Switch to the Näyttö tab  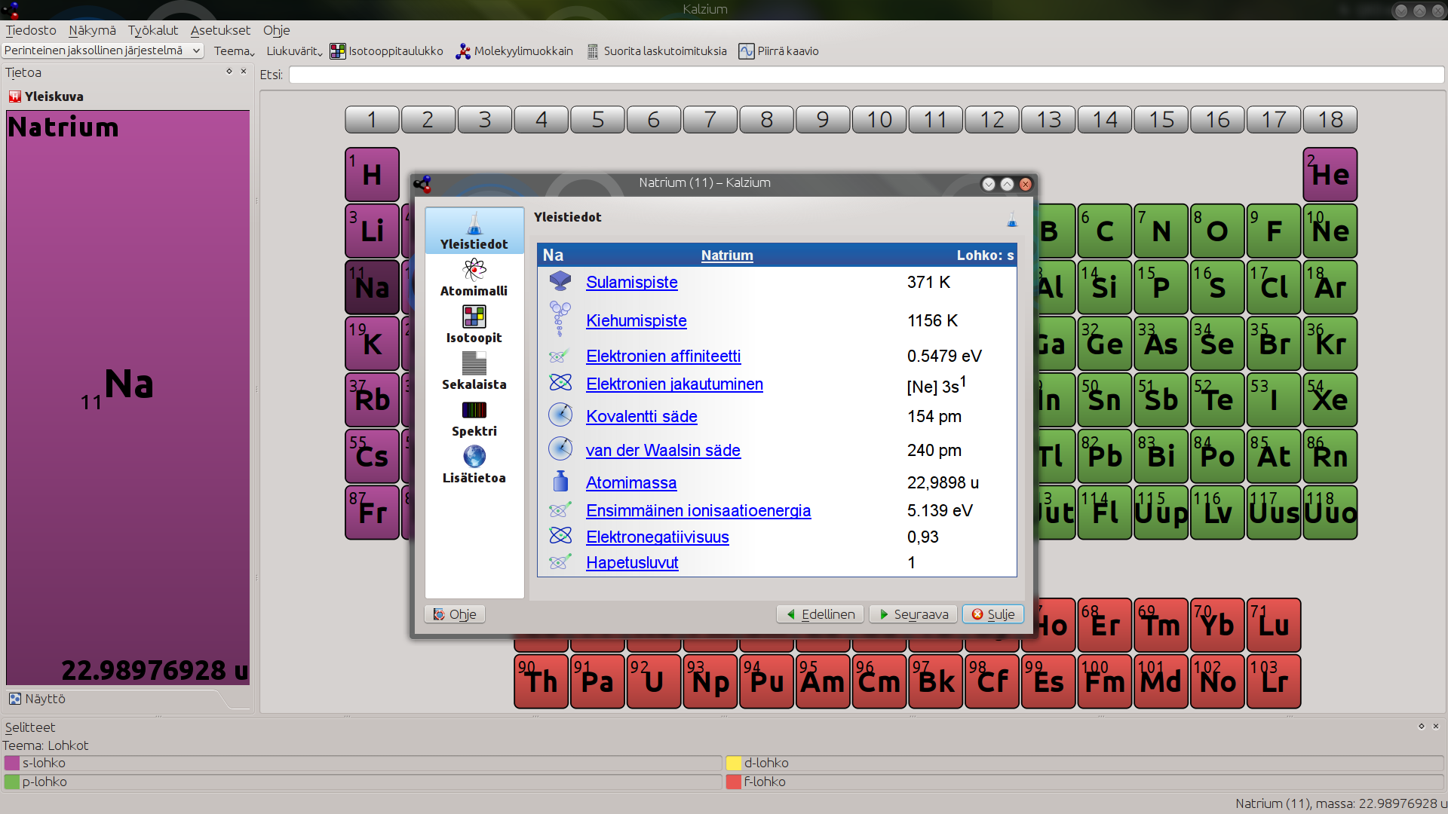click(x=45, y=699)
